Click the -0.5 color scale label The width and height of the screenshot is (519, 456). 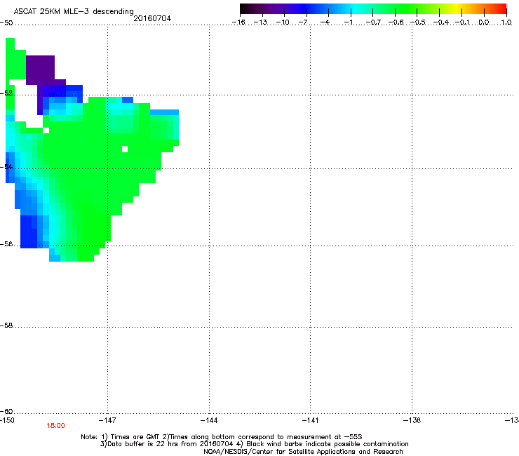tap(418, 22)
